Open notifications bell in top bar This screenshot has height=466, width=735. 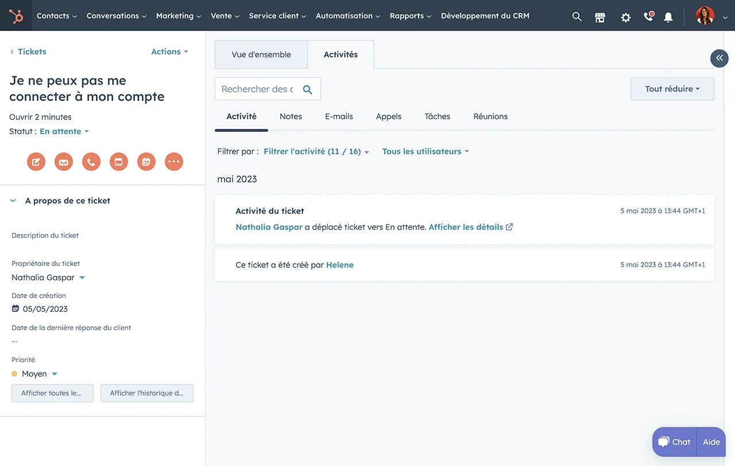click(668, 17)
